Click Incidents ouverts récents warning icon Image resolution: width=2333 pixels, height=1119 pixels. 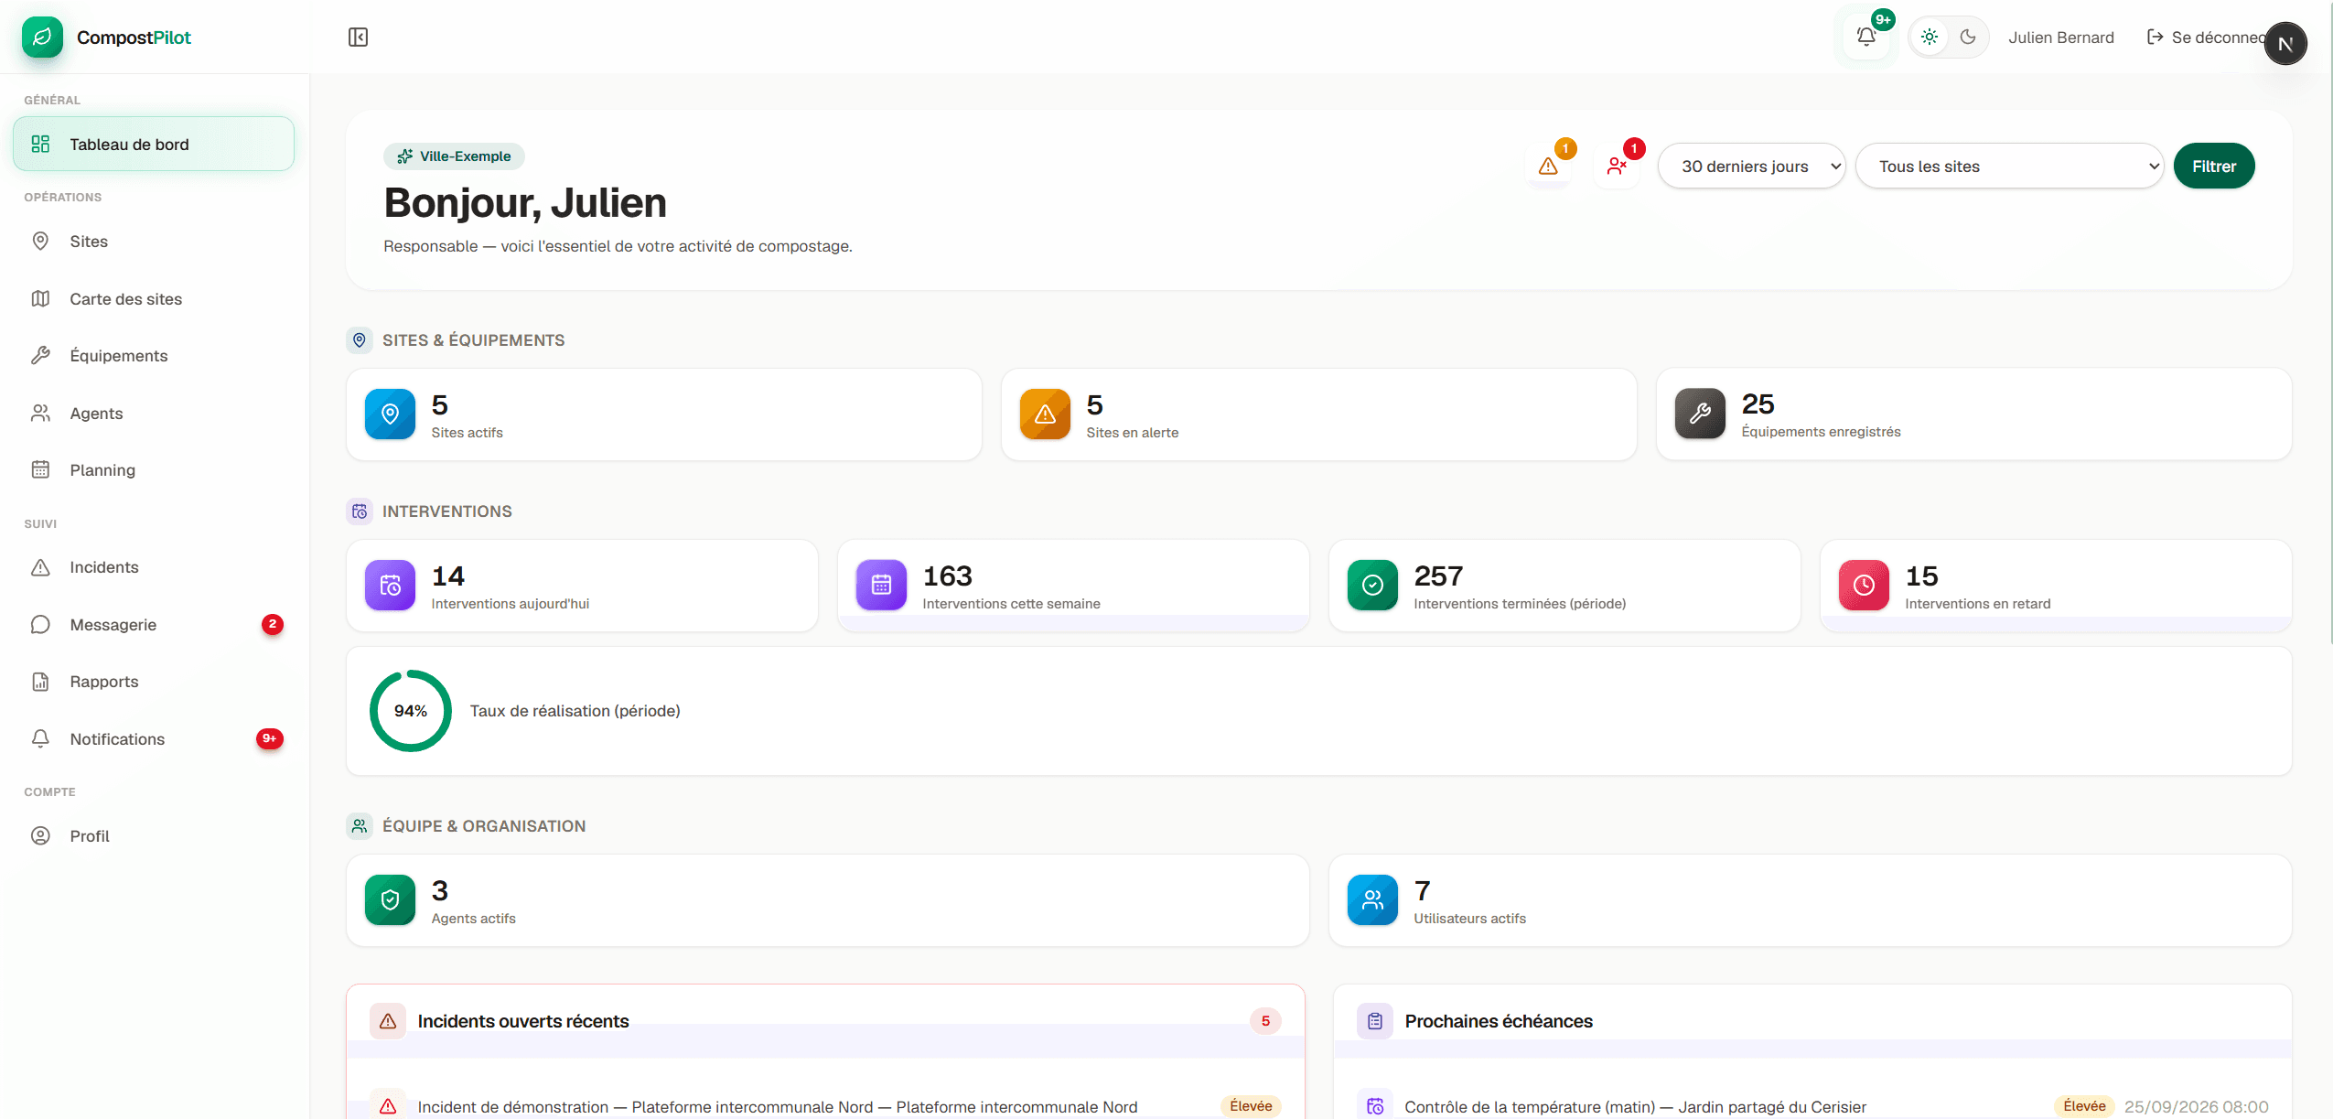click(388, 1021)
